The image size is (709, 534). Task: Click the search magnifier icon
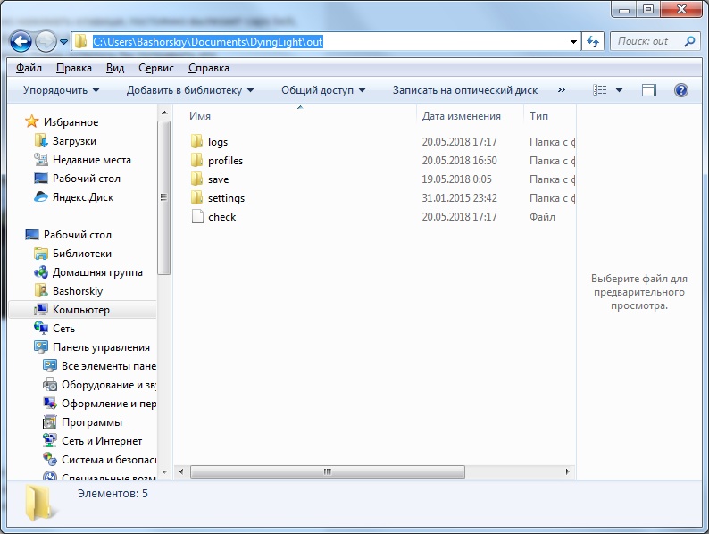click(688, 41)
